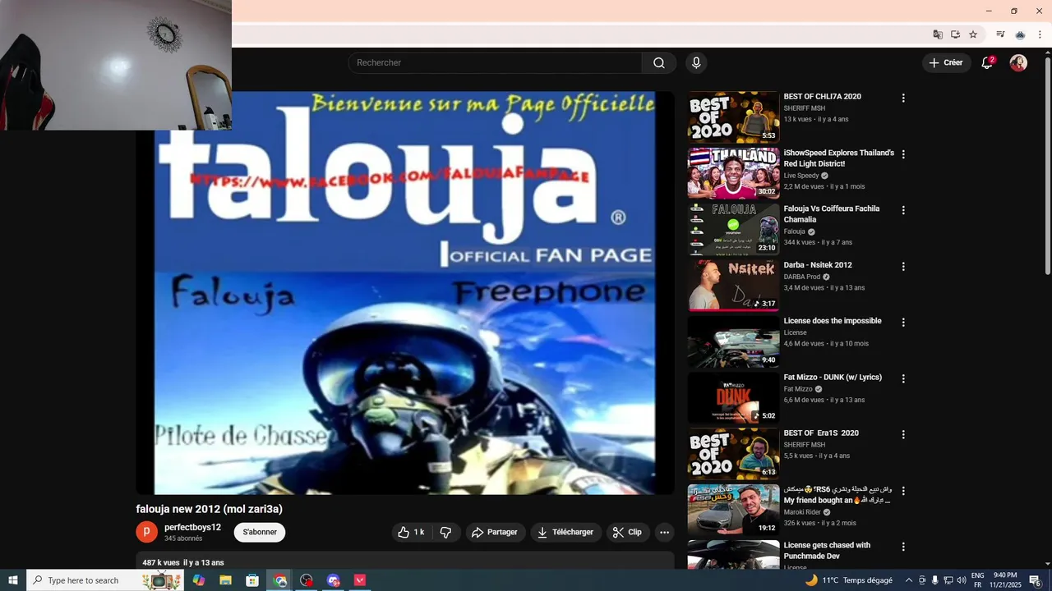The height and width of the screenshot is (591, 1052).
Task: Click the weather widget 11°C Temps dégagé
Action: pyautogui.click(x=849, y=580)
